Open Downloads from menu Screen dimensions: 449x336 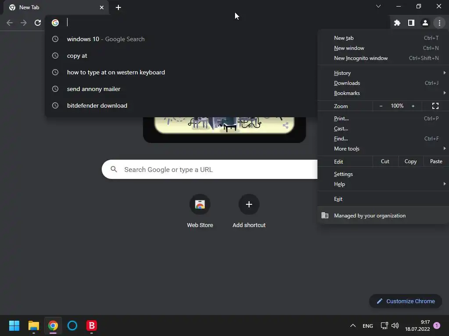click(x=383, y=83)
